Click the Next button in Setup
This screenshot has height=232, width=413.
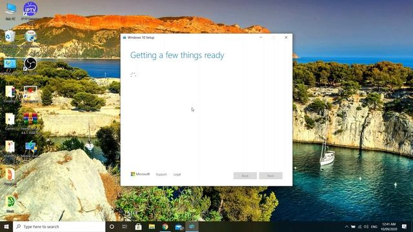(x=271, y=176)
